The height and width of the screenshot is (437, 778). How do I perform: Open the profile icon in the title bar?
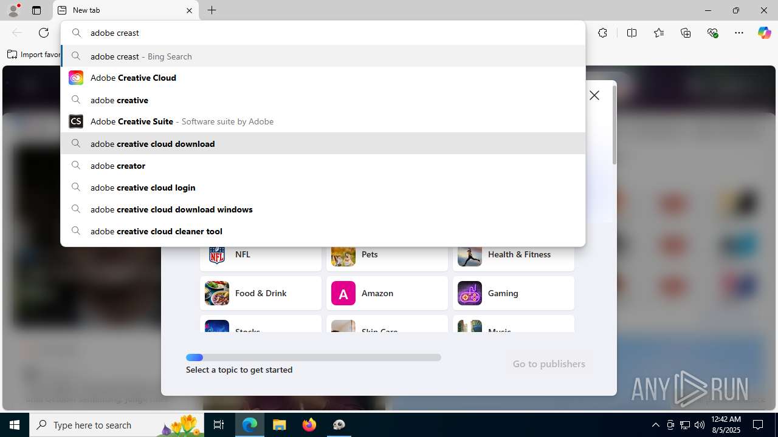(13, 10)
